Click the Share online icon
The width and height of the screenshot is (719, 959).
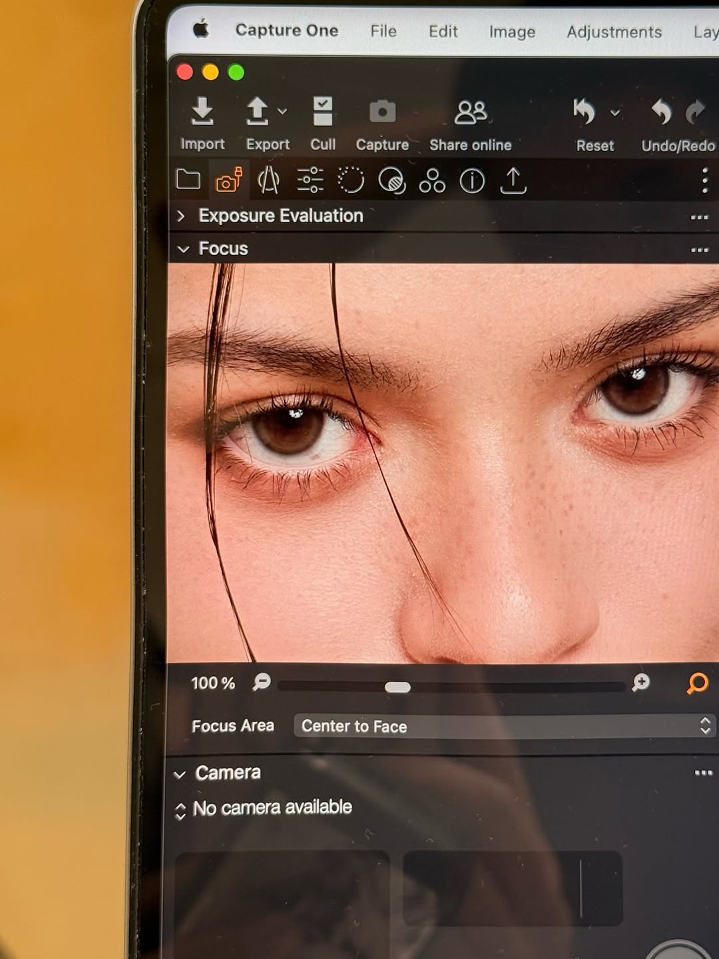coord(470,113)
